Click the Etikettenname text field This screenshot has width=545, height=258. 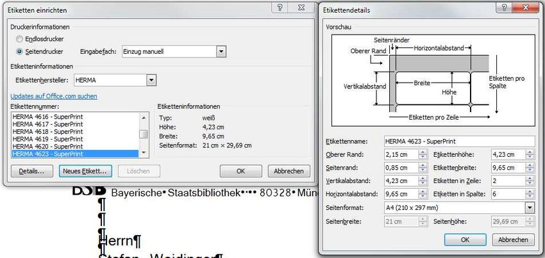[x=458, y=141]
